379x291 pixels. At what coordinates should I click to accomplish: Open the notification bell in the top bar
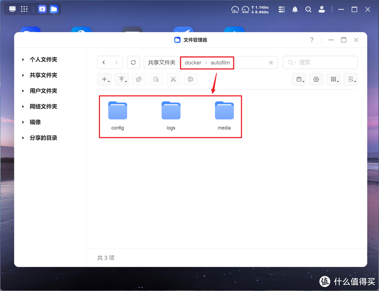295,9
